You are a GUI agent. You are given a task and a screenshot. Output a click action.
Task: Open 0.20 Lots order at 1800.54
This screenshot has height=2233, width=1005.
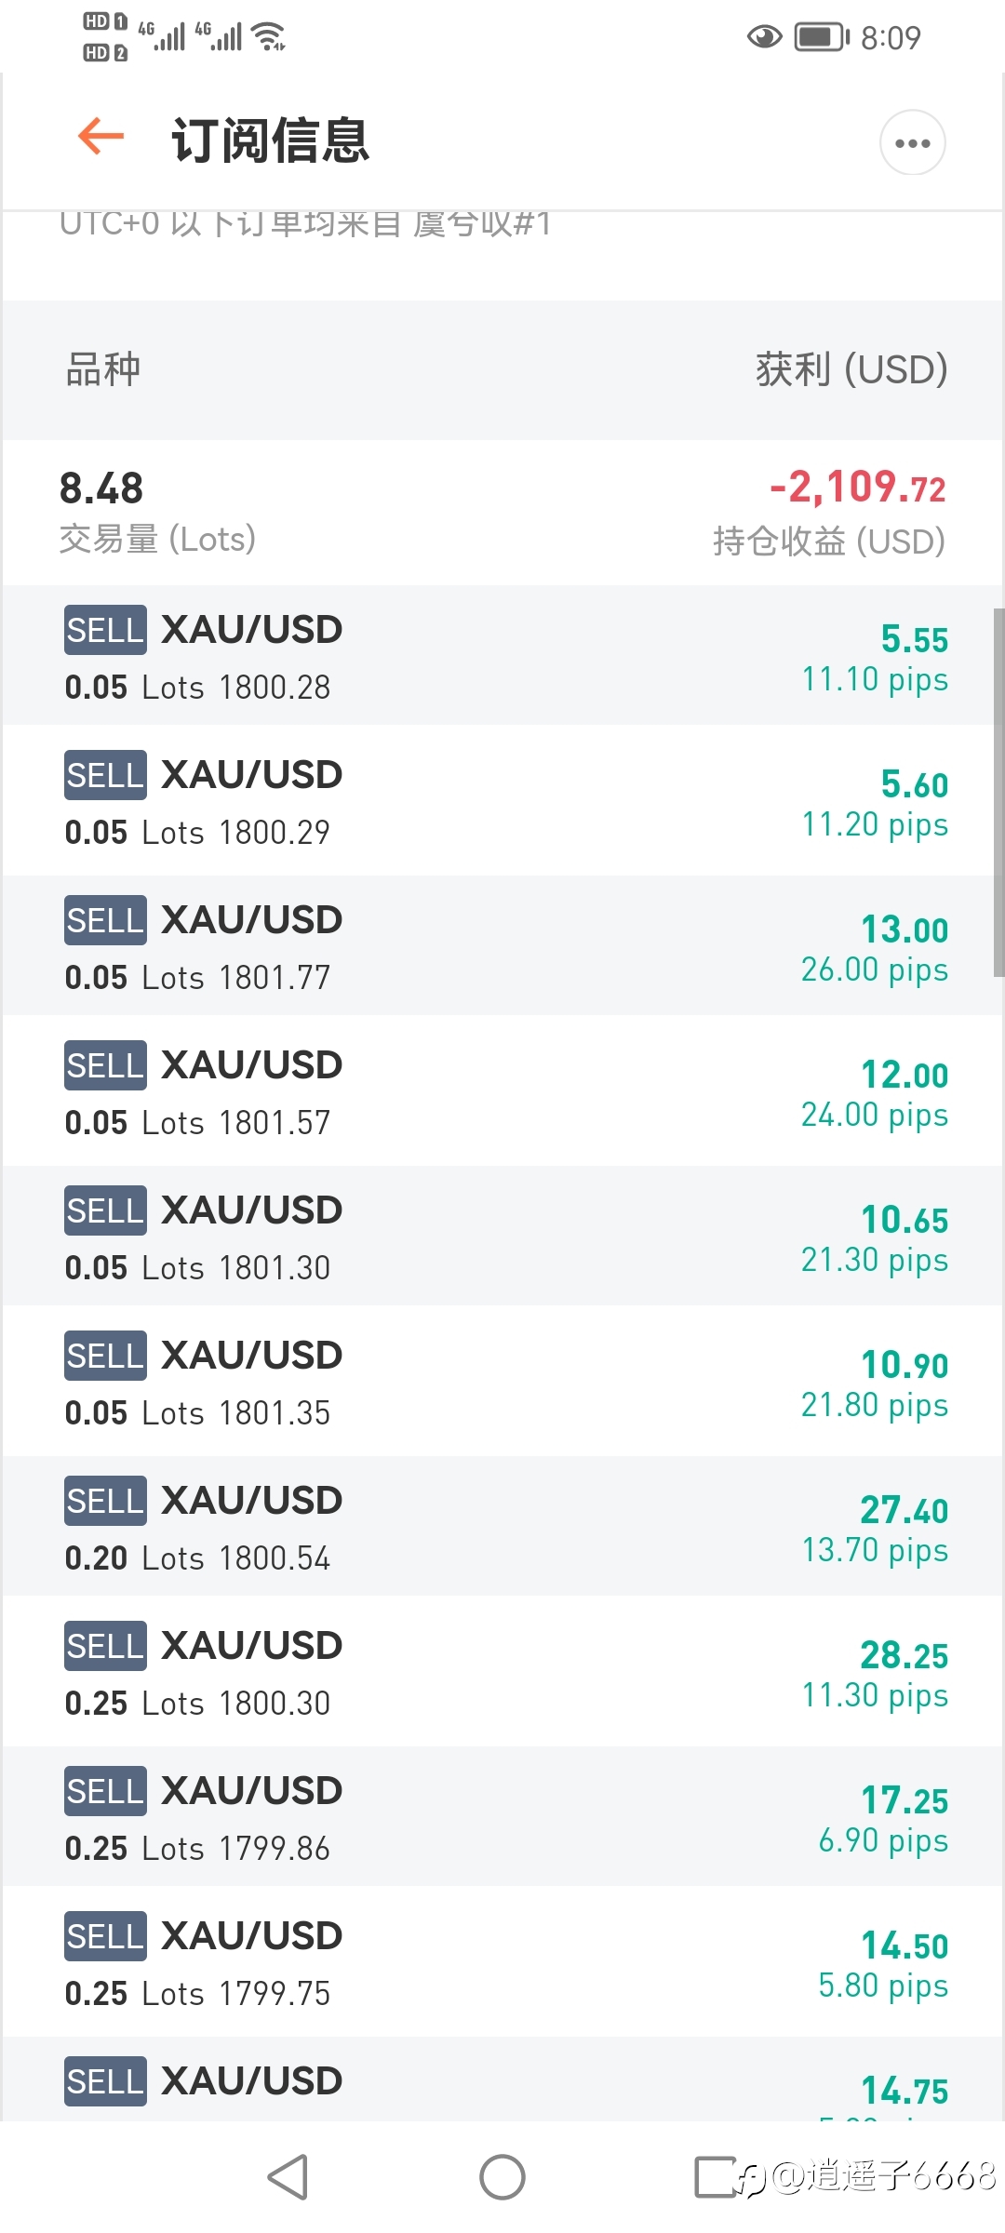(502, 1527)
